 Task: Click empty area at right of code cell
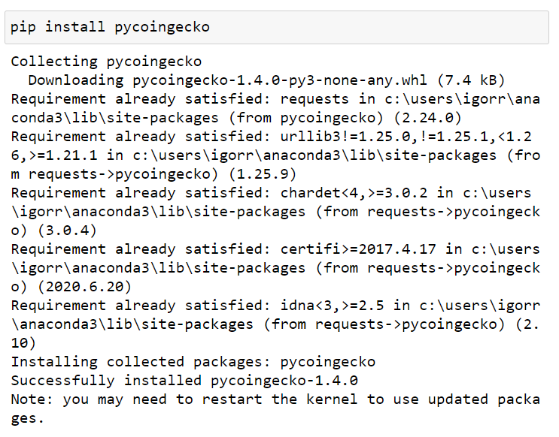(392, 27)
